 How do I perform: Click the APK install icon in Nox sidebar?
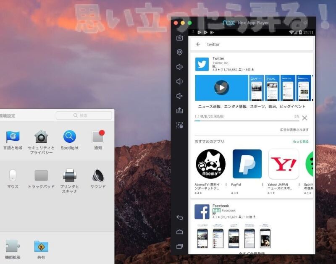tap(180, 110)
